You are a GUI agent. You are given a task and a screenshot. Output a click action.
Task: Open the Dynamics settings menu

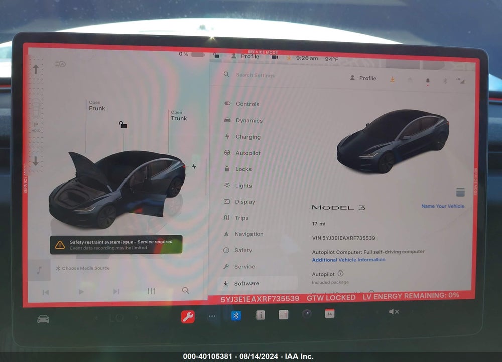243,120
